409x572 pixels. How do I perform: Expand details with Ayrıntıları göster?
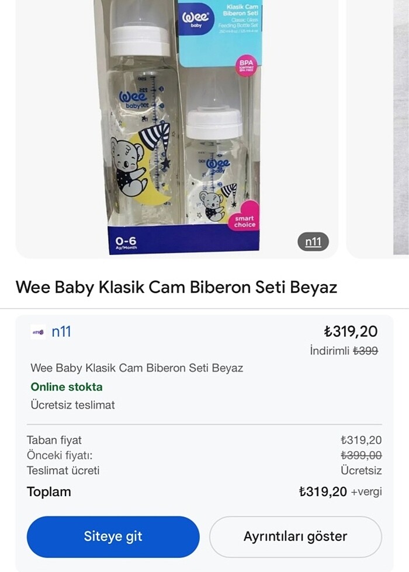295,536
